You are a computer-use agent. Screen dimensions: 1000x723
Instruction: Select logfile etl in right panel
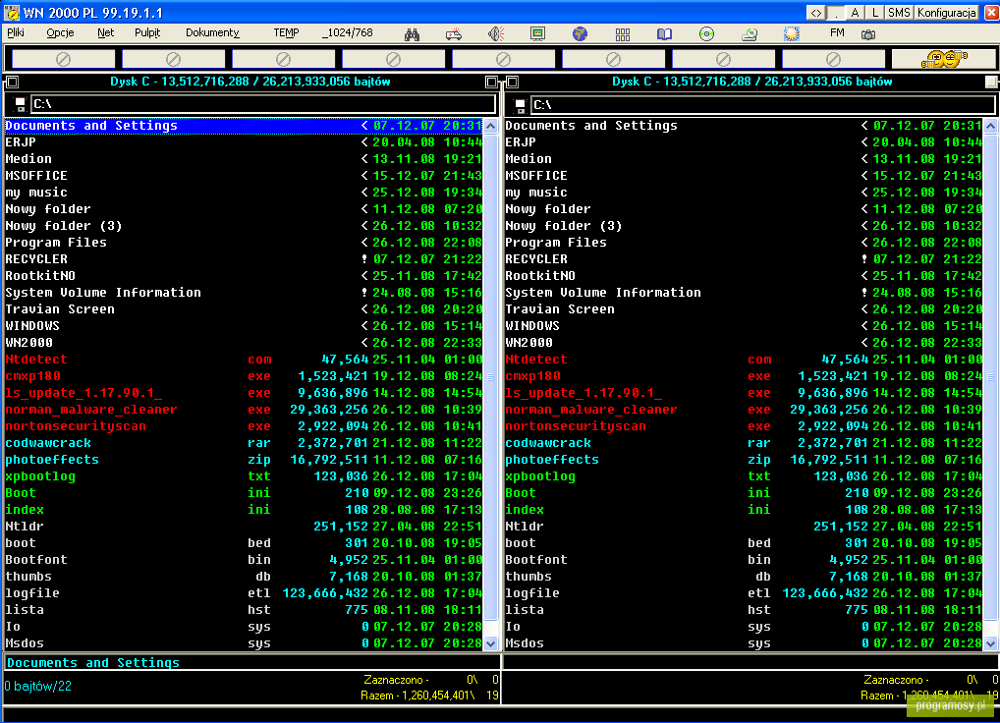[744, 593]
